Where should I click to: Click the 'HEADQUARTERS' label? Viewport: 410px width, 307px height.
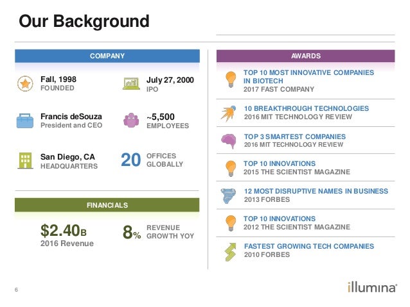coord(69,166)
